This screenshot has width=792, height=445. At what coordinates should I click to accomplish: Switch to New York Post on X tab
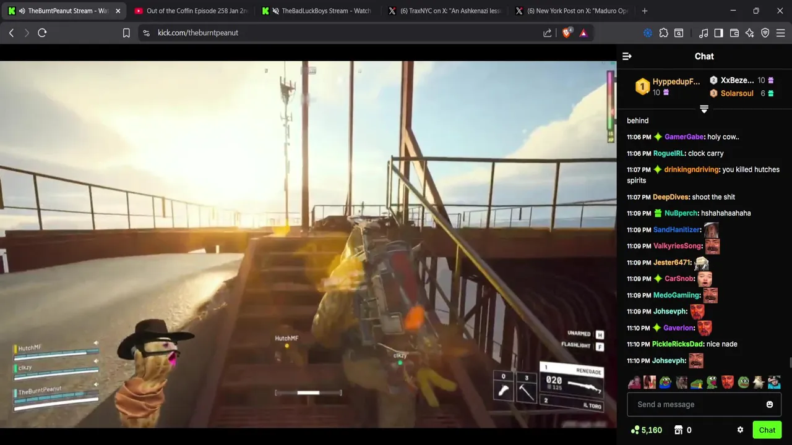pyautogui.click(x=571, y=11)
